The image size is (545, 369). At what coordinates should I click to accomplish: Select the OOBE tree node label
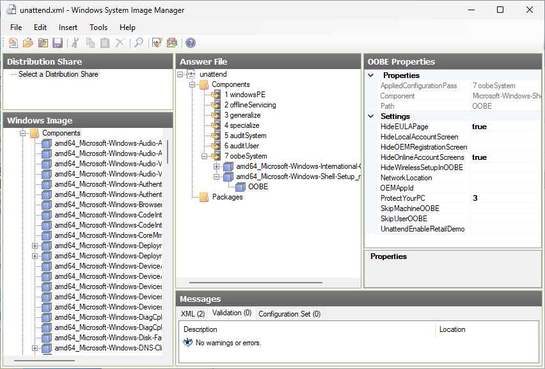258,187
